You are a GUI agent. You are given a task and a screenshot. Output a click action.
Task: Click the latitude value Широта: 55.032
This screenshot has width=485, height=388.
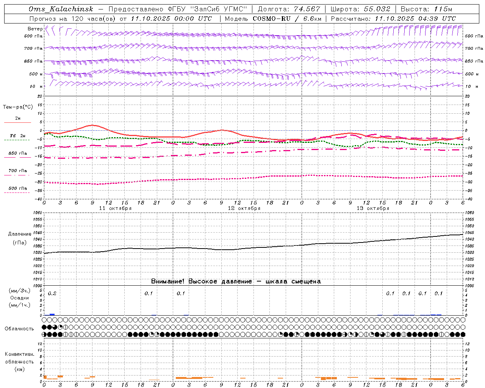tap(360, 9)
